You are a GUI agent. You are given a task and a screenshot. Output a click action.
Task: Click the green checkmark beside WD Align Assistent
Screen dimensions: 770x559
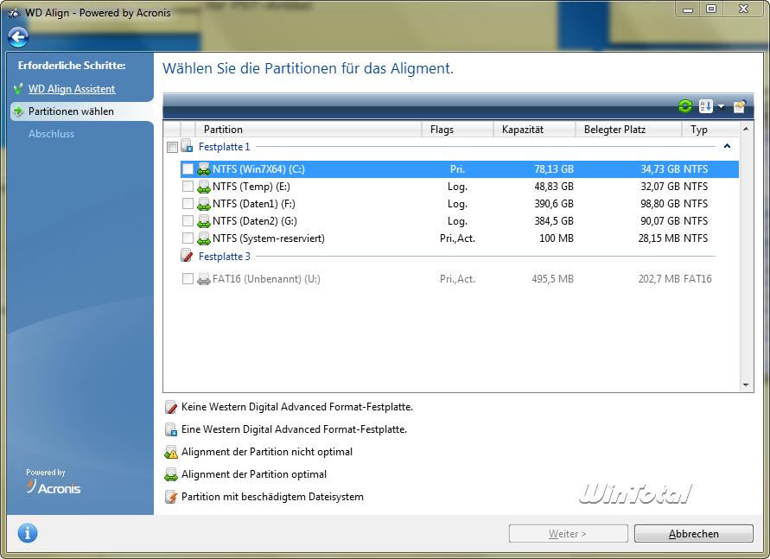click(x=18, y=89)
